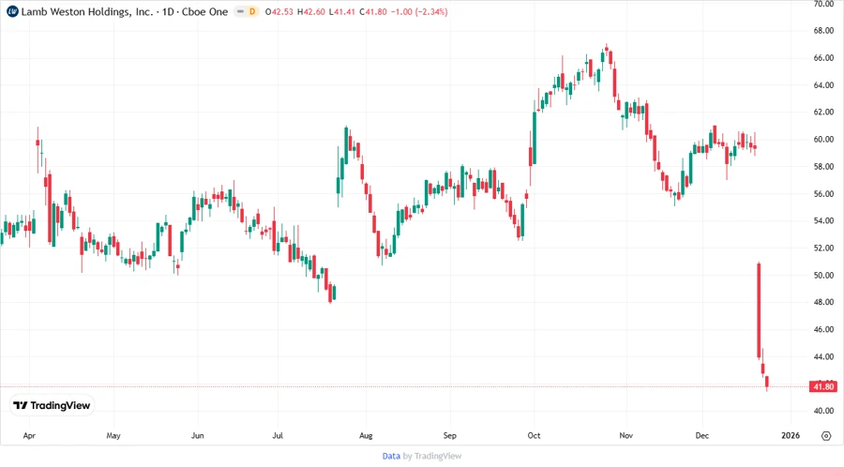Click the 2026 label on time axis

pyautogui.click(x=791, y=435)
